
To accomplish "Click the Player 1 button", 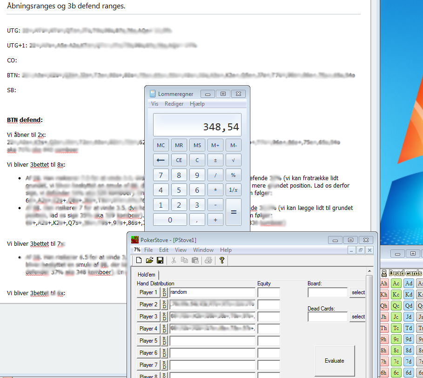I will tap(148, 292).
